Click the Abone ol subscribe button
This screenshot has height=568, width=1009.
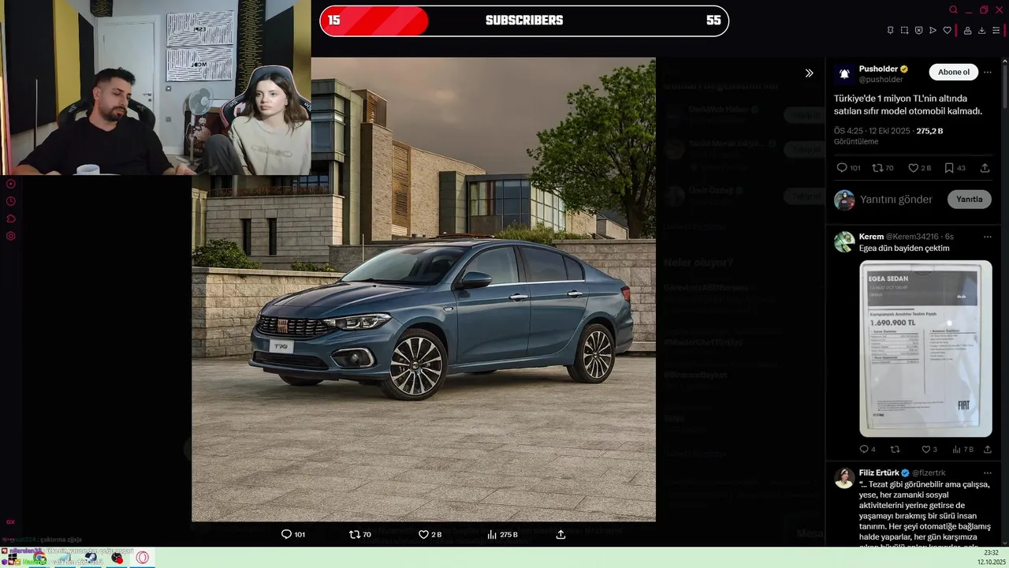(954, 72)
